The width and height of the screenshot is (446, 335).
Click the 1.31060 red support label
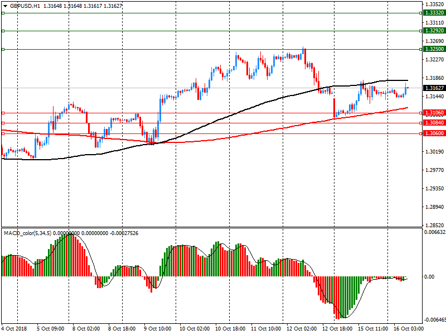click(x=434, y=113)
